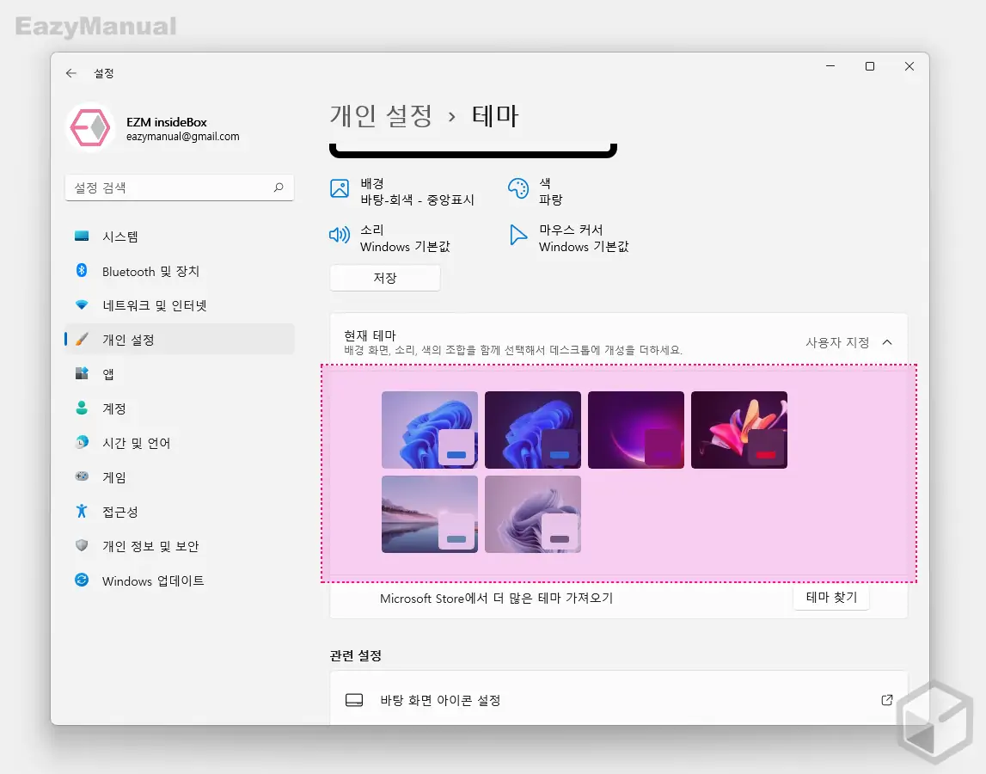Open 시스템 settings page
Screen dimensions: 986x774
[x=179, y=236]
